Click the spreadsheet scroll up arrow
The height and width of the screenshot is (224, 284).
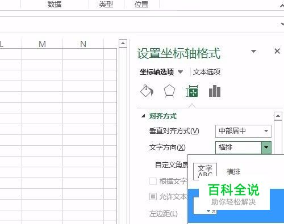[x=123, y=44]
